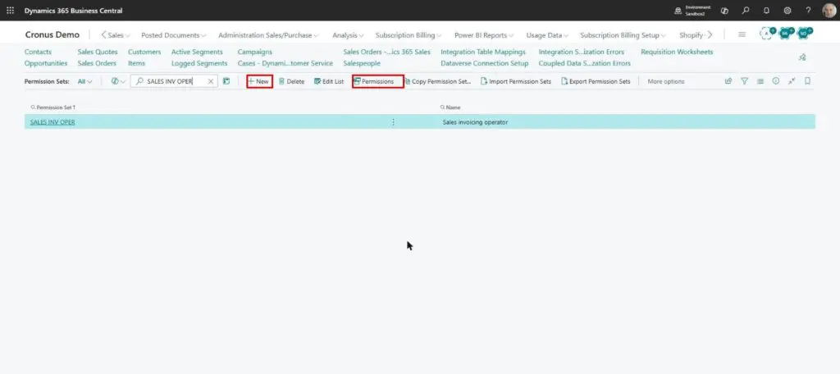Click the collapse page arrows icon
Screen dimensions: 840x374
pos(792,81)
